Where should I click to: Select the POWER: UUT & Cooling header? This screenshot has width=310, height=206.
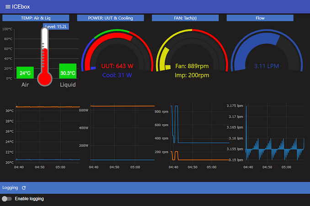(111, 18)
